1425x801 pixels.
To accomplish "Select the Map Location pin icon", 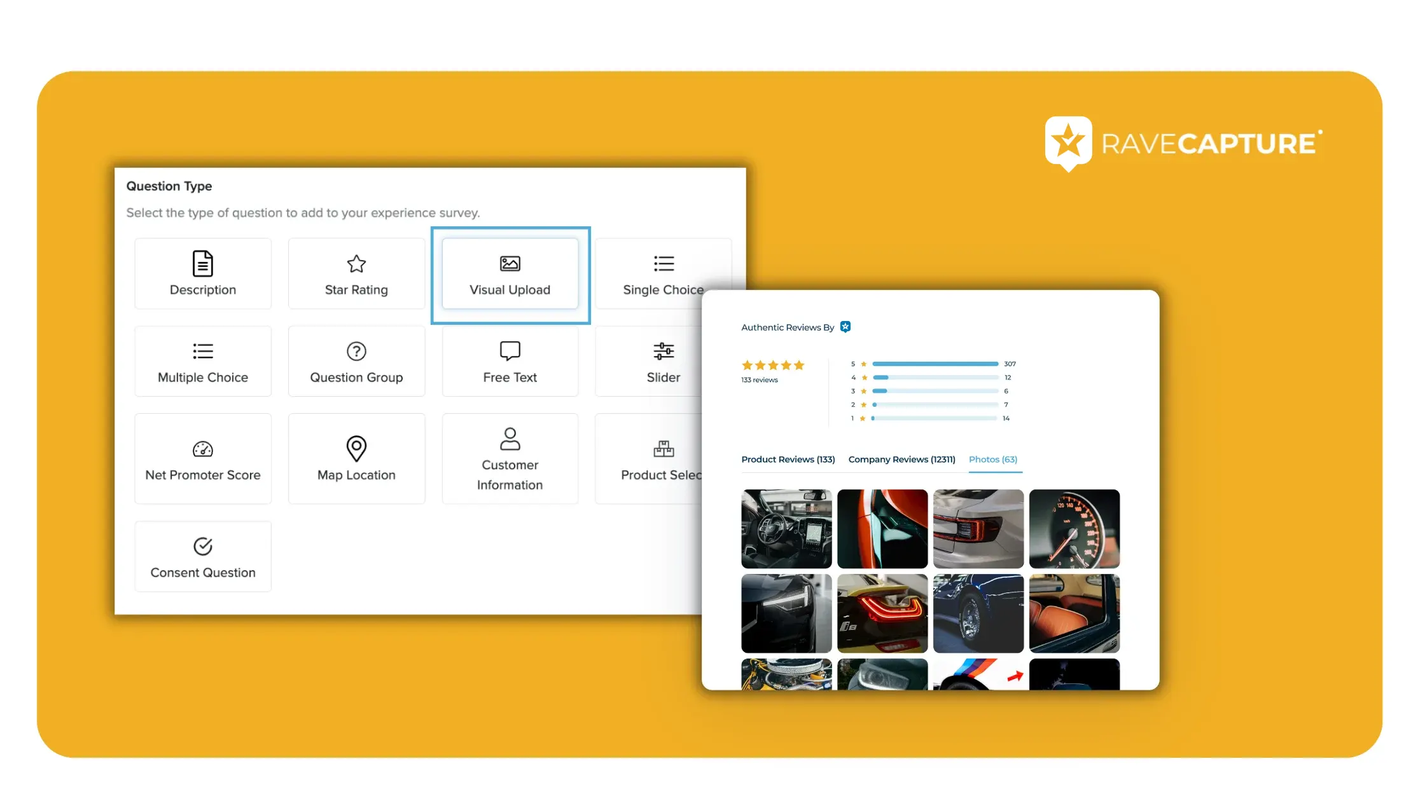I will pyautogui.click(x=356, y=448).
